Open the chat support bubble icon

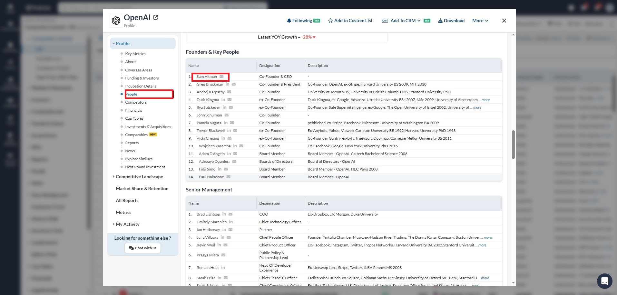click(x=604, y=281)
